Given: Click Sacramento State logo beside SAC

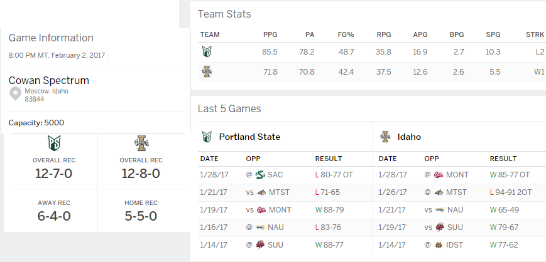Looking at the screenshot, I should tap(260, 175).
